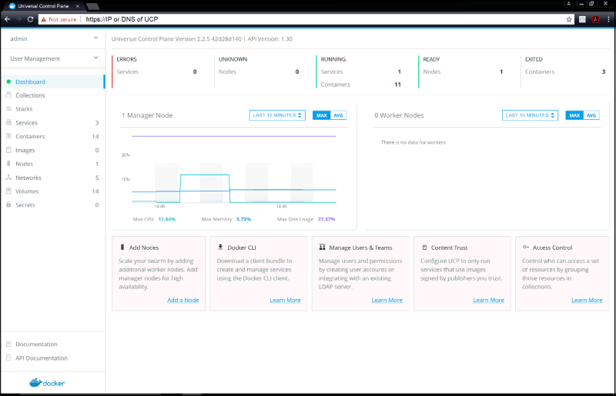Open Manager Node time range dropdown
The height and width of the screenshot is (396, 616).
pyautogui.click(x=277, y=115)
